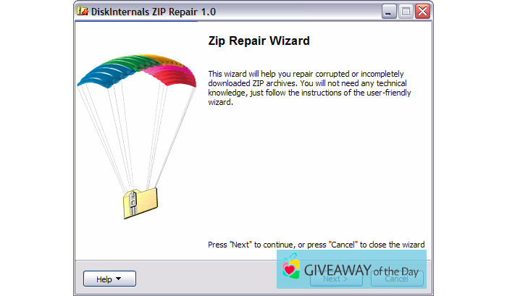This screenshot has width=507, height=296.
Task: Maximize the ZIP Repair window
Action: click(406, 12)
